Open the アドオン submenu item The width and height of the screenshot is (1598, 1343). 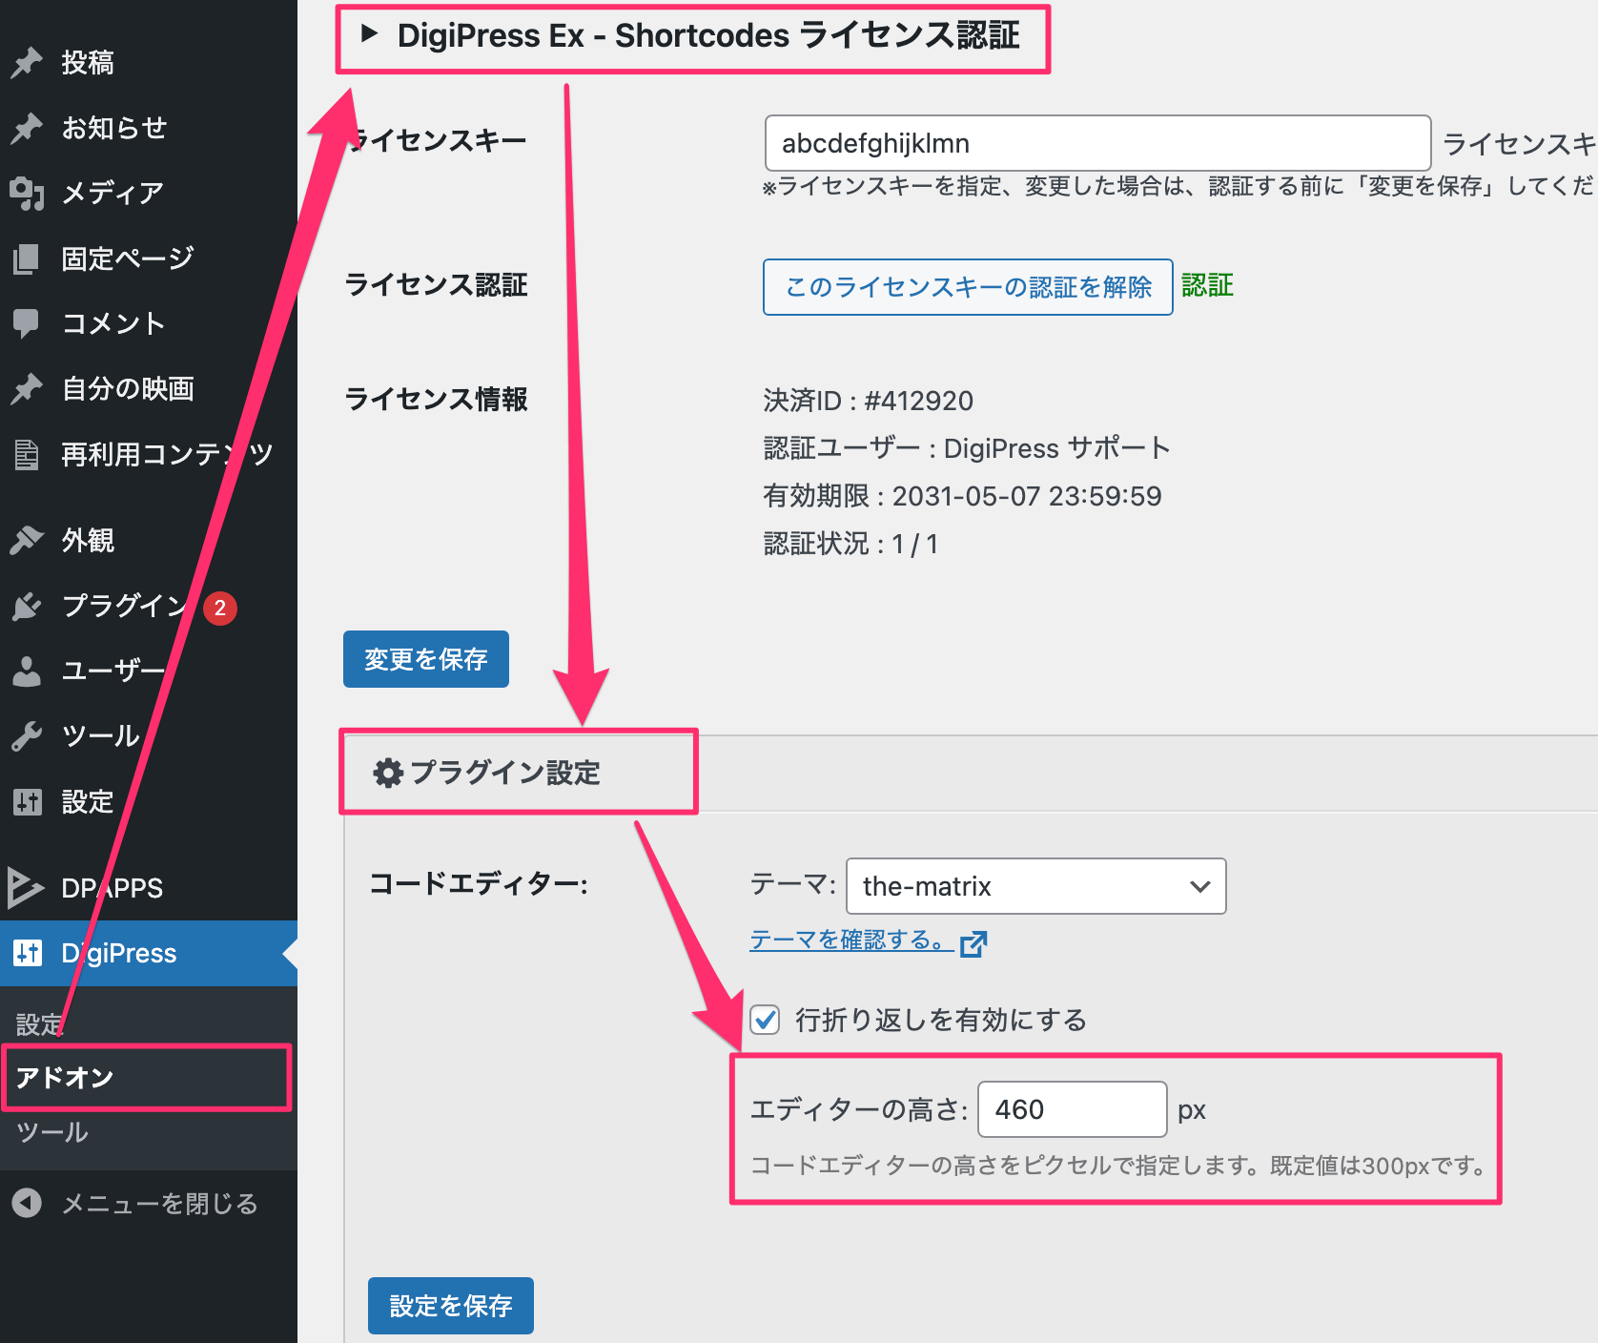point(65,1078)
